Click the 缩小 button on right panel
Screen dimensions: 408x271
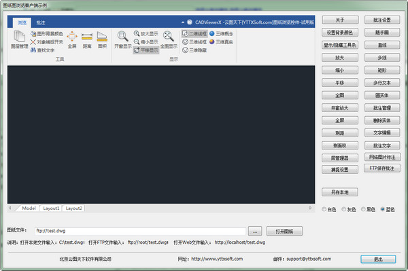340,70
